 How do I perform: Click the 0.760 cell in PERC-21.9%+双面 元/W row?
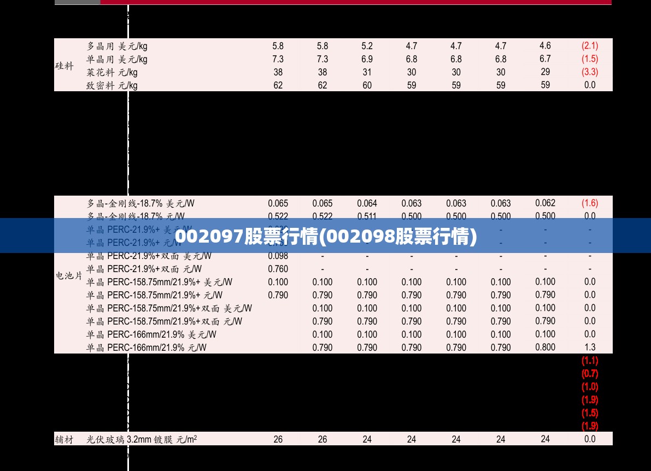(x=278, y=269)
